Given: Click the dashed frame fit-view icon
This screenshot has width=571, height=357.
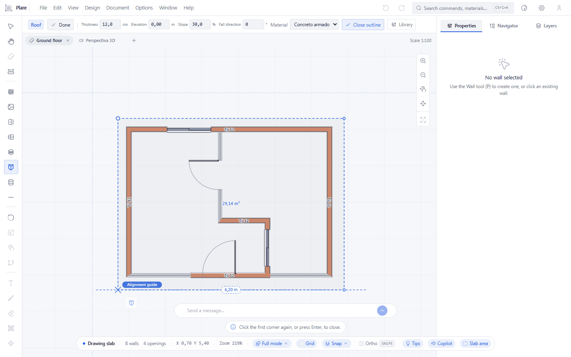Looking at the screenshot, I should tap(423, 120).
